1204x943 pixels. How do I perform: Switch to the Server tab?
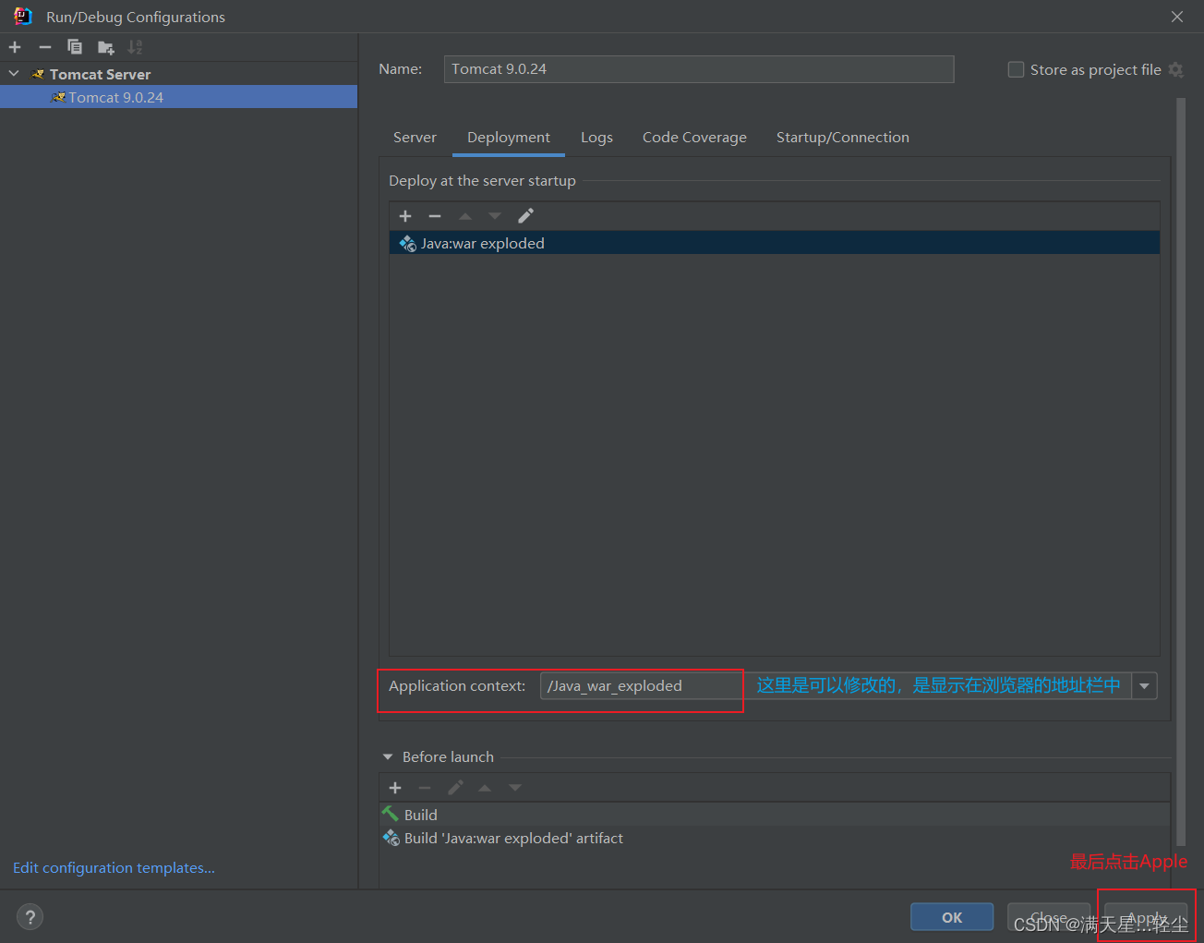[415, 137]
